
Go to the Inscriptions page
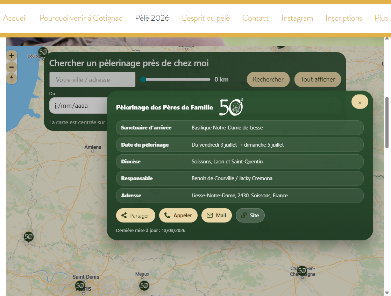click(343, 18)
